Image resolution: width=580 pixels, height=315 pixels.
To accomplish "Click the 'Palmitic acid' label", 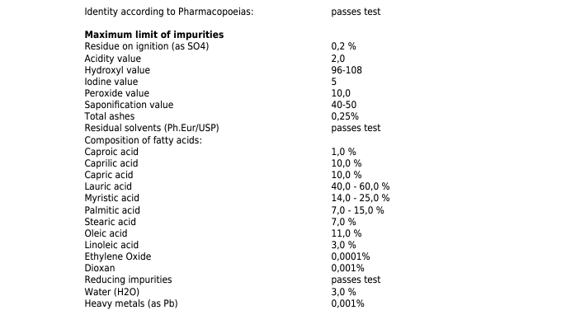I will 112,210.
